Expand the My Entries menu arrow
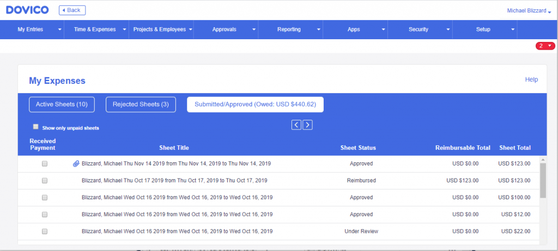 point(60,29)
